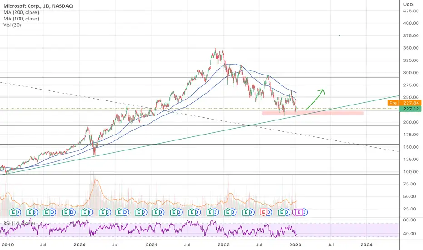Click the 100.00 price axis label
The image size is (423, 250).
coord(411,172)
